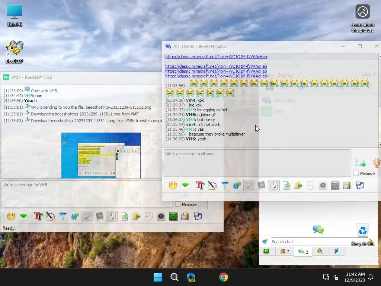Image resolution: width=381 pixels, height=286 pixels.
Task: Click save chat disks icon in ALL USERS toolbar
Action: (x=360, y=185)
